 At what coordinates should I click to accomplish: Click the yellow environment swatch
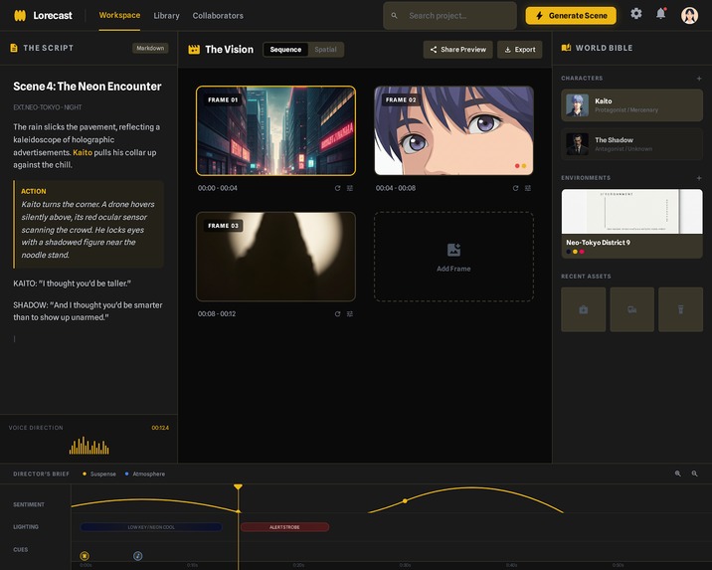click(575, 252)
